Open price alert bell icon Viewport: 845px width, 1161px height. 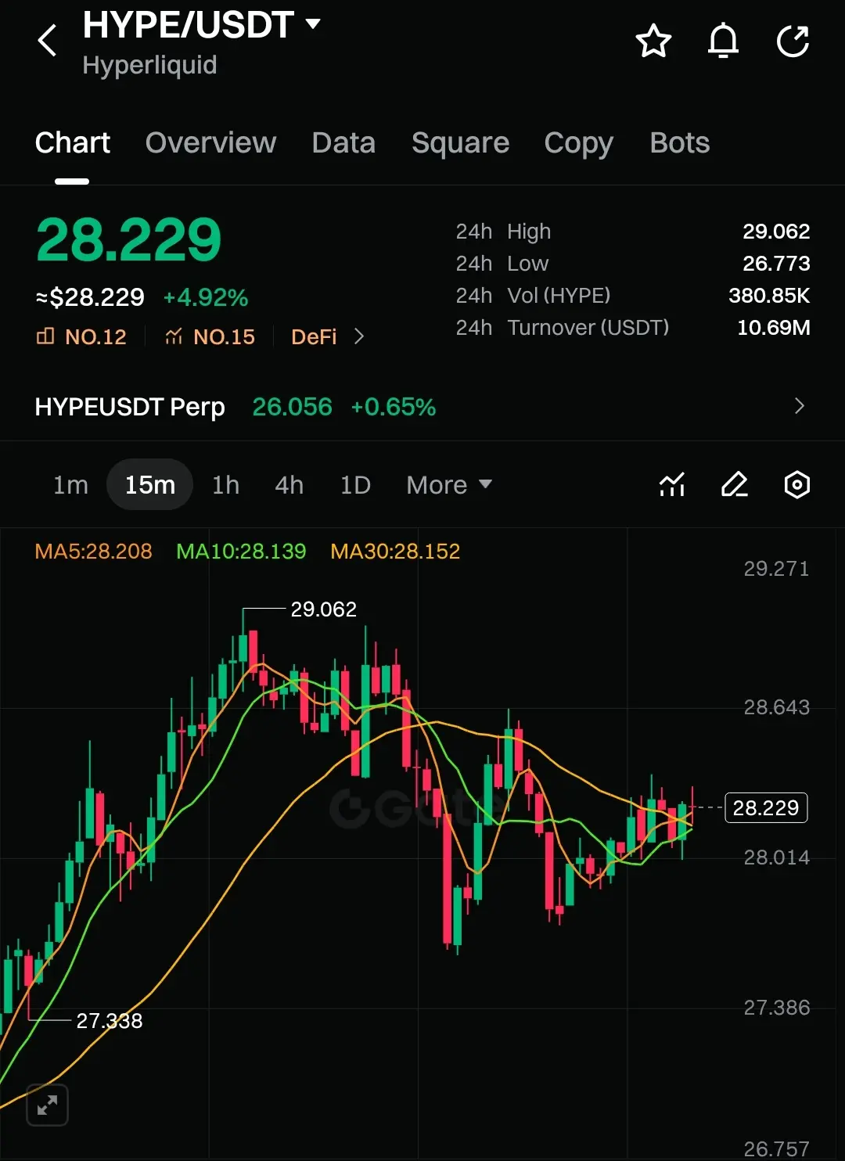coord(723,41)
